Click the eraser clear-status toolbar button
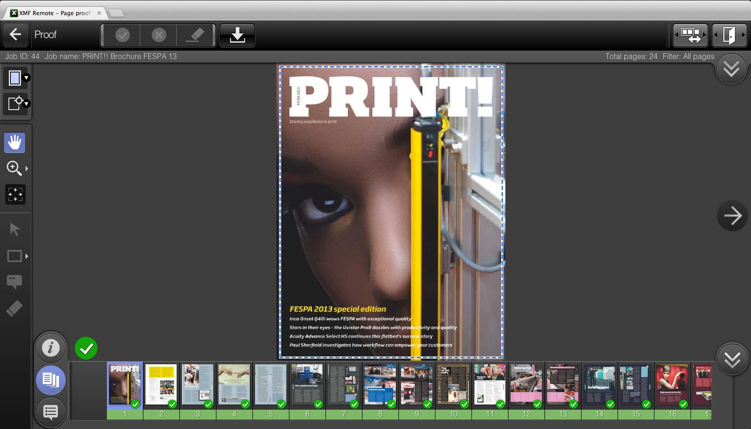This screenshot has width=751, height=429. (195, 35)
